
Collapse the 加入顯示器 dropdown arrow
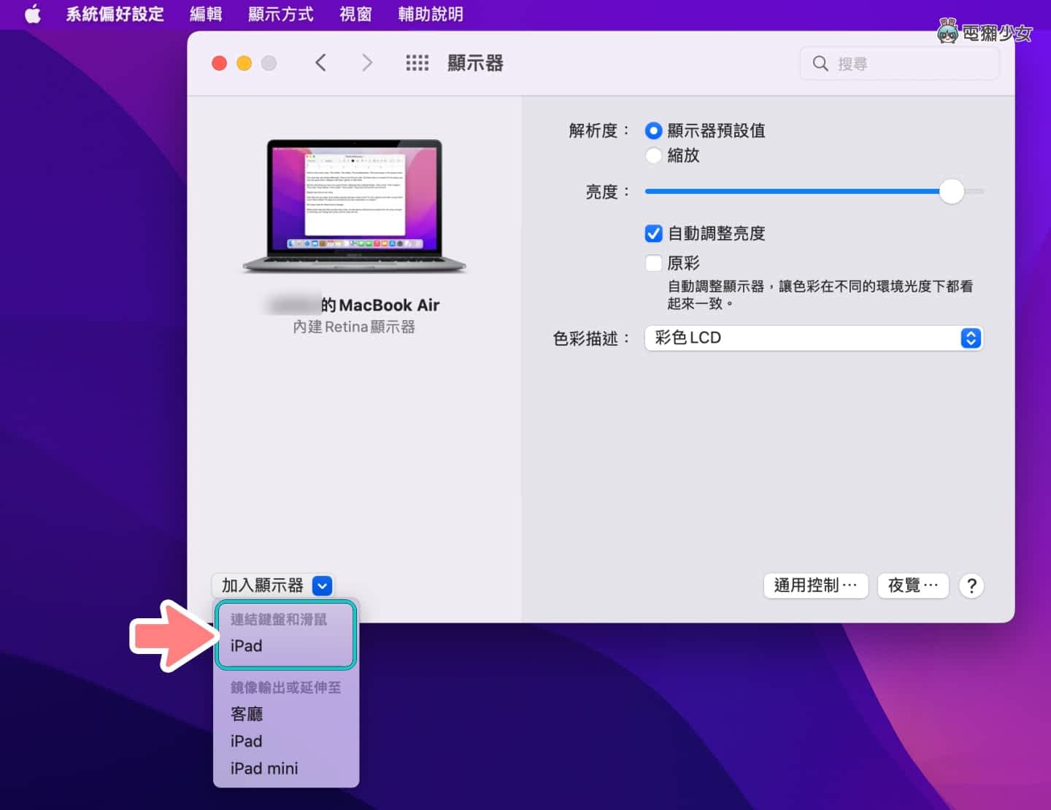click(x=322, y=585)
